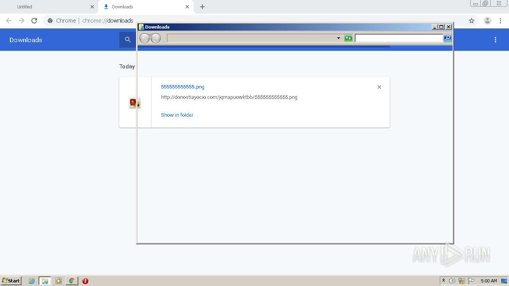Open a new Chrome tab

click(202, 7)
